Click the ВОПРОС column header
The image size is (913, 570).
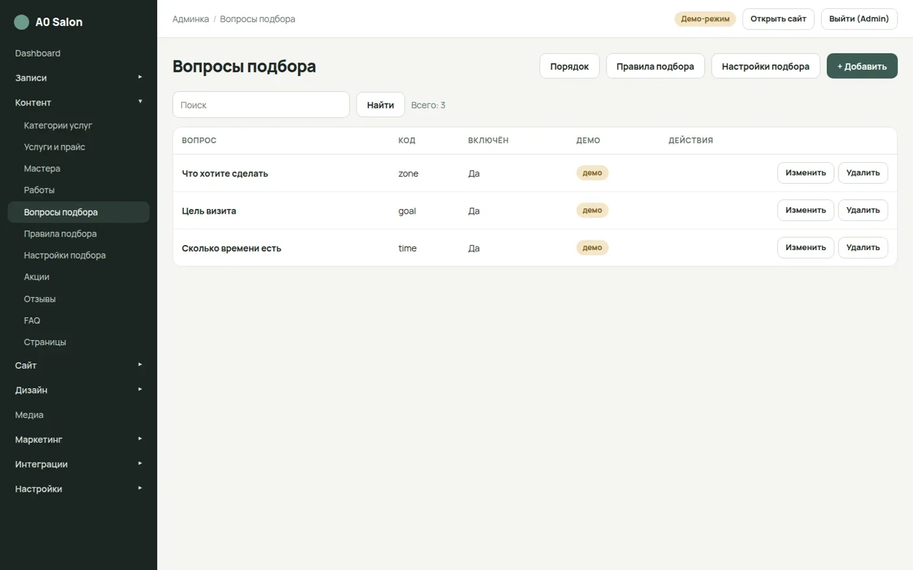coord(199,141)
